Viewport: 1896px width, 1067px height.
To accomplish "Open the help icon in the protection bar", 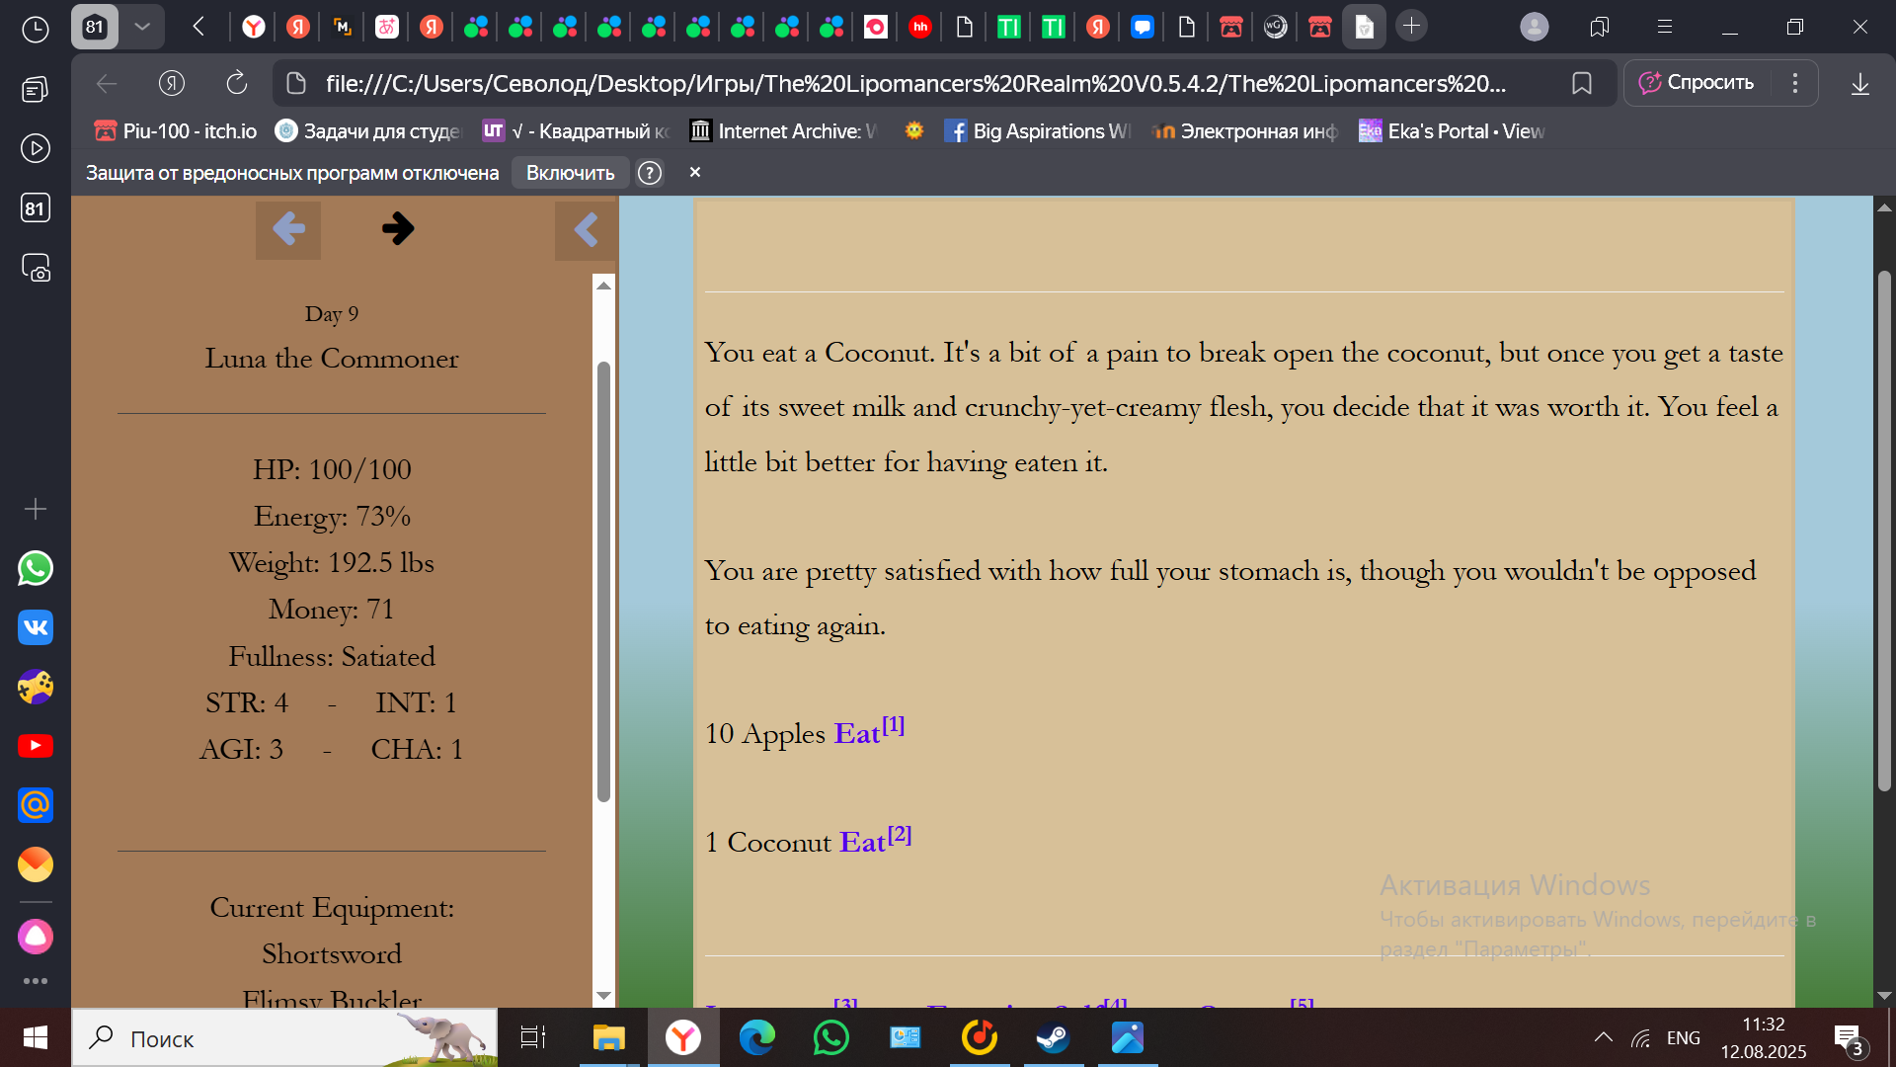I will coord(650,173).
